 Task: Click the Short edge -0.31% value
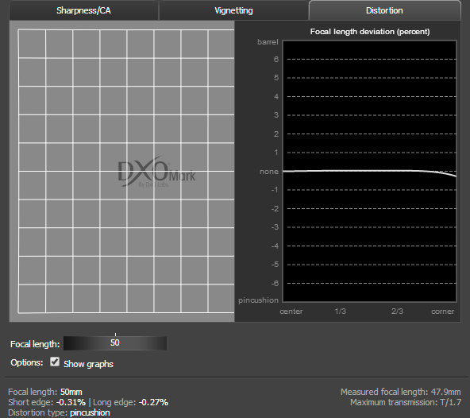coord(71,402)
